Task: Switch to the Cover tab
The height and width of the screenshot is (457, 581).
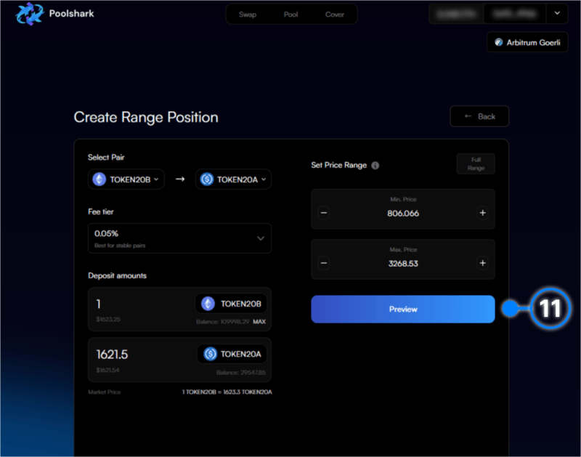Action: 334,13
